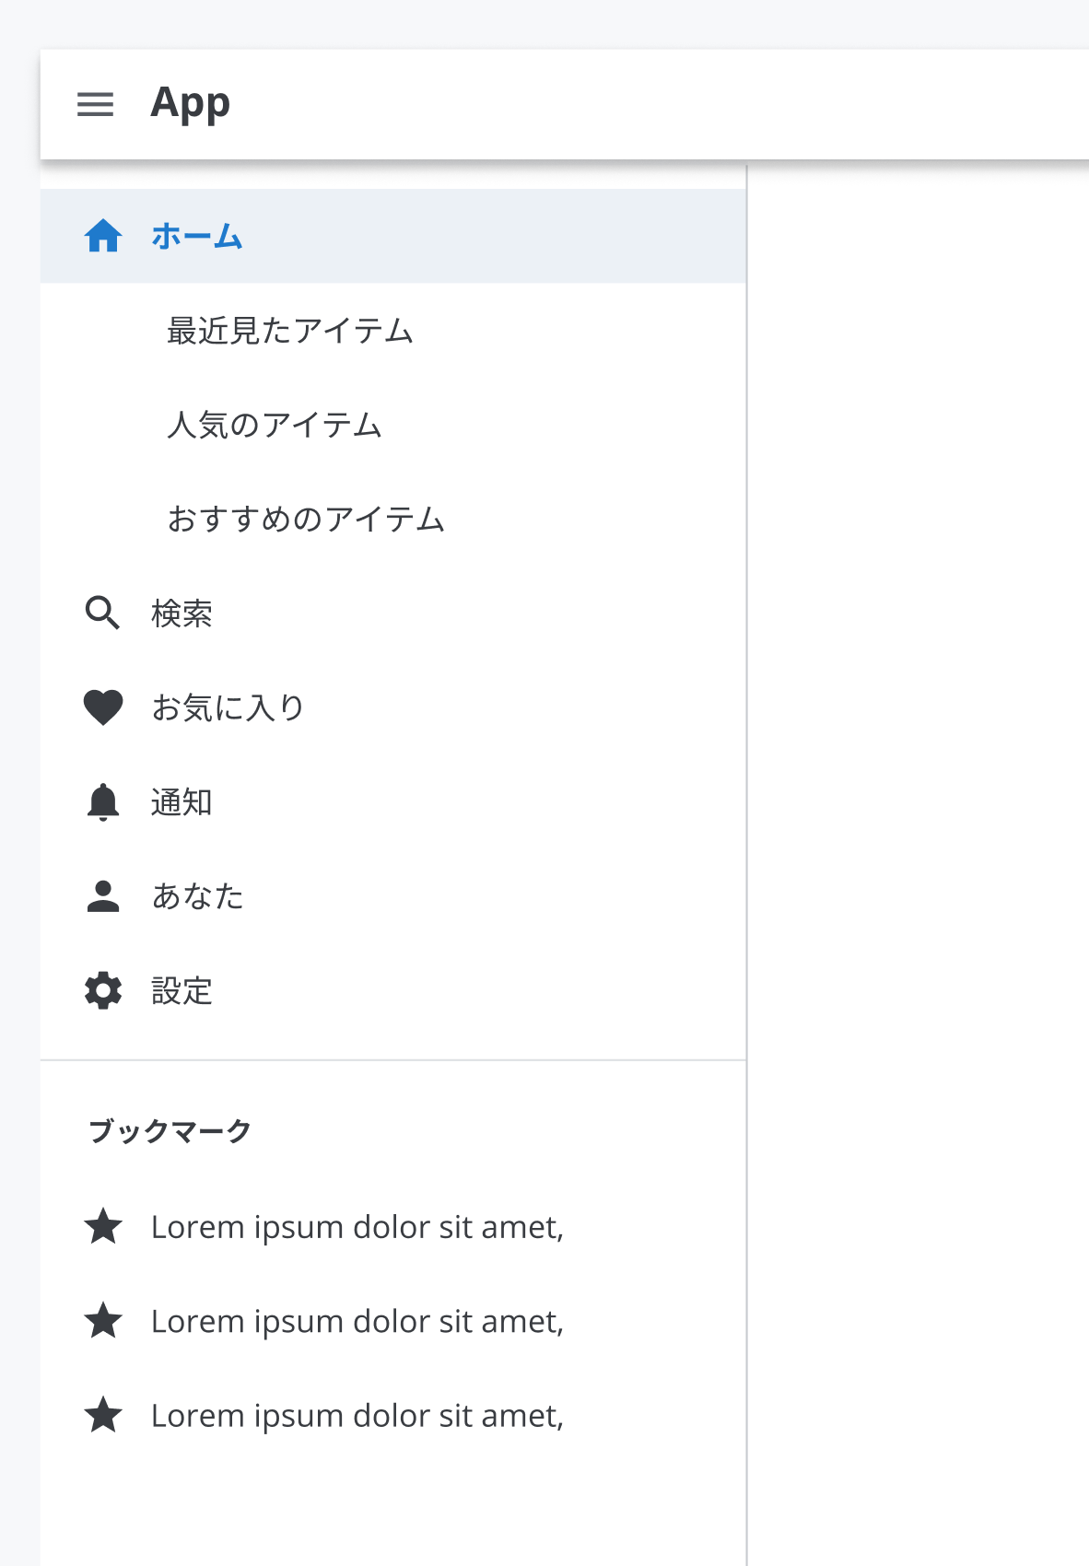Open the あなた profile entry
The height and width of the screenshot is (1566, 1089).
(197, 896)
